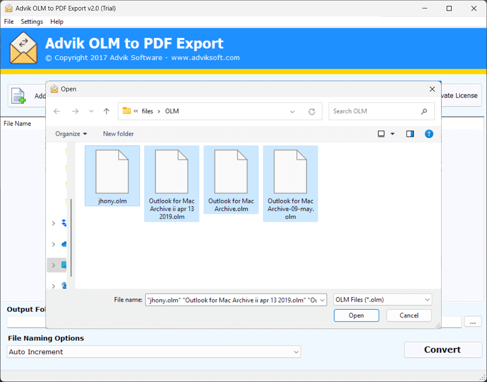Expand the This PC tree item chevron
This screenshot has height=382, width=487.
point(53,265)
